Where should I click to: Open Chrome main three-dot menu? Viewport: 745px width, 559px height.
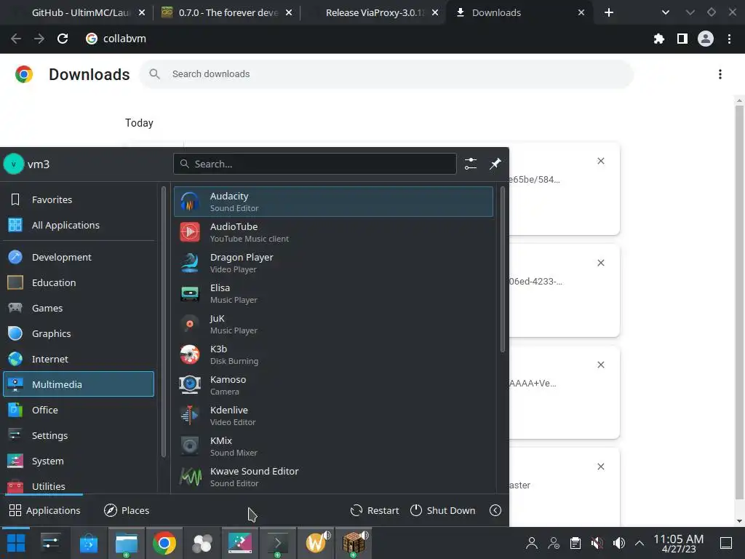coord(729,39)
